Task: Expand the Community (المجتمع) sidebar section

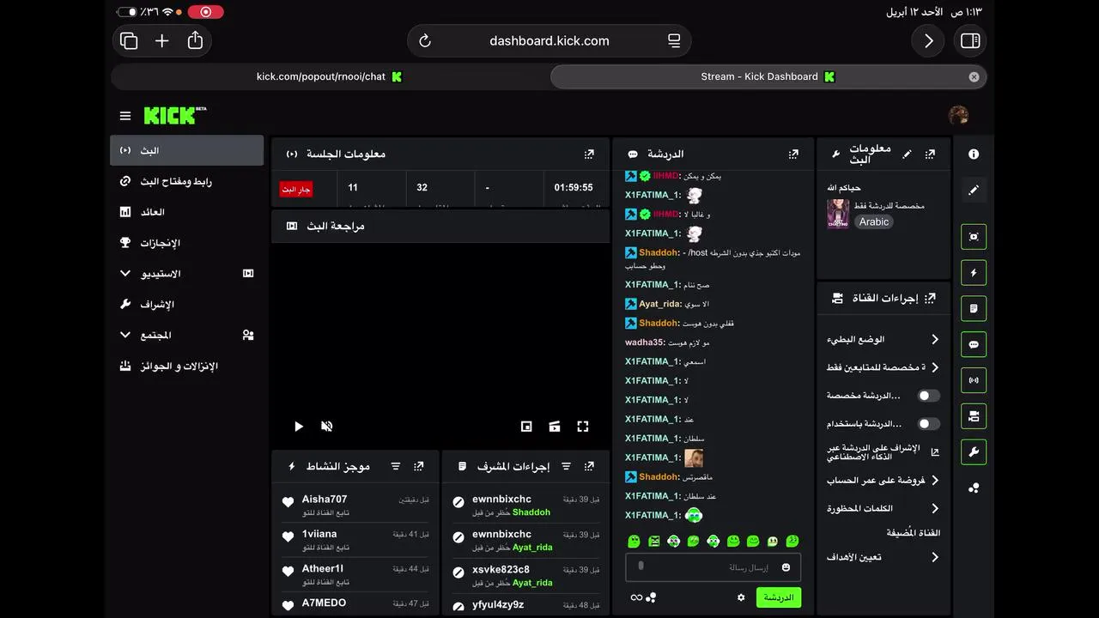Action: tap(186, 335)
